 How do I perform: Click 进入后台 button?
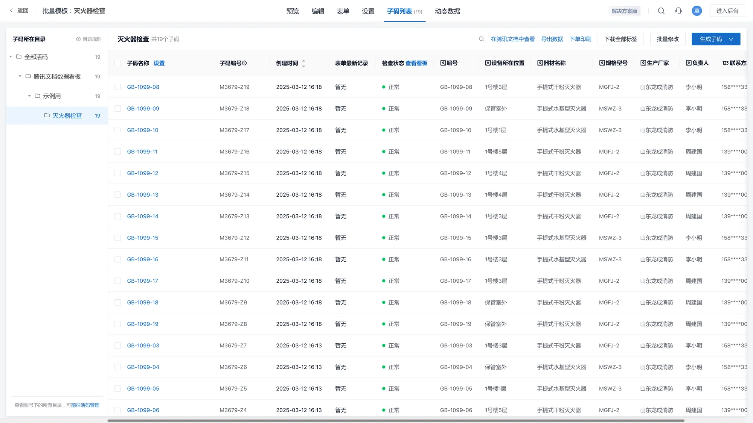tap(727, 11)
